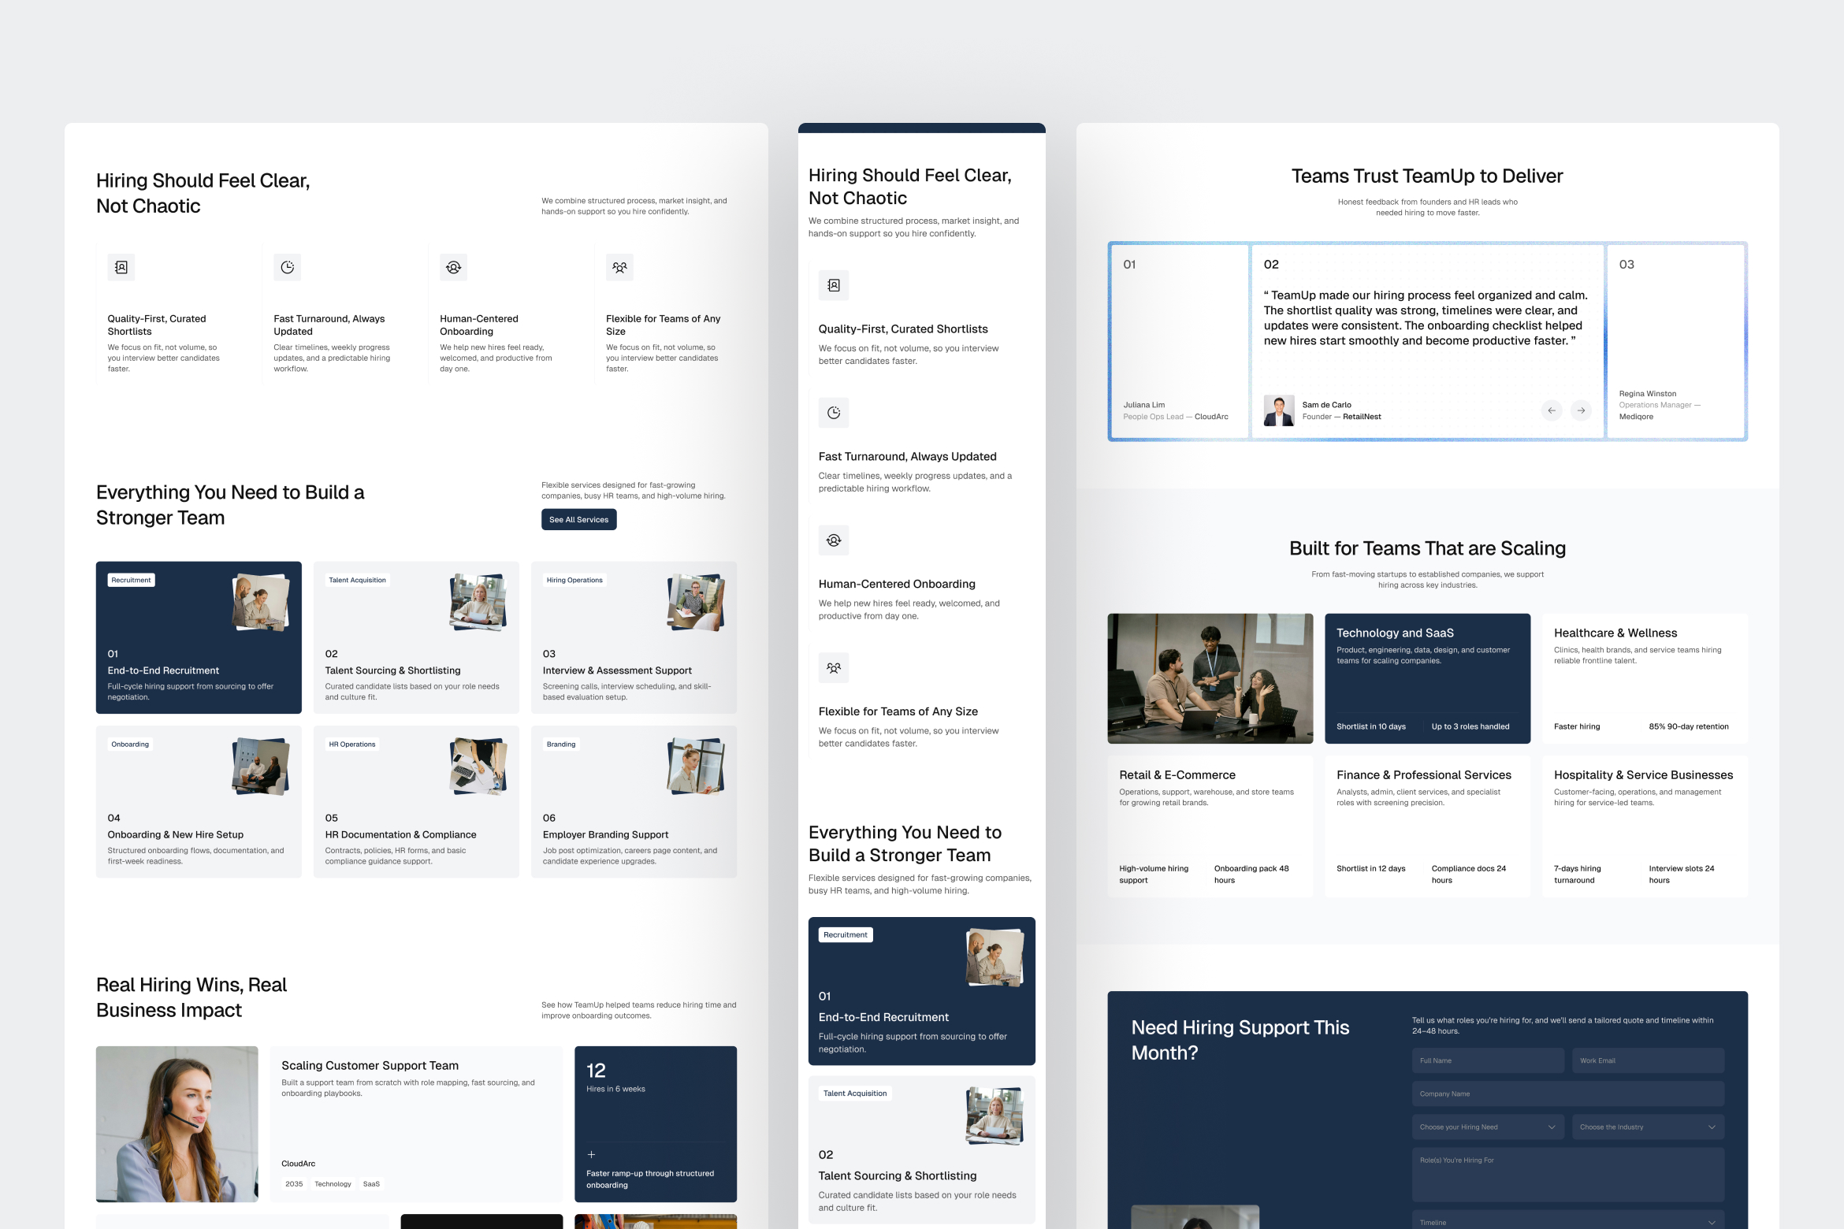Screen dimensions: 1844x1229
Task: Focus the Work Email input field
Action: click(x=1648, y=1060)
